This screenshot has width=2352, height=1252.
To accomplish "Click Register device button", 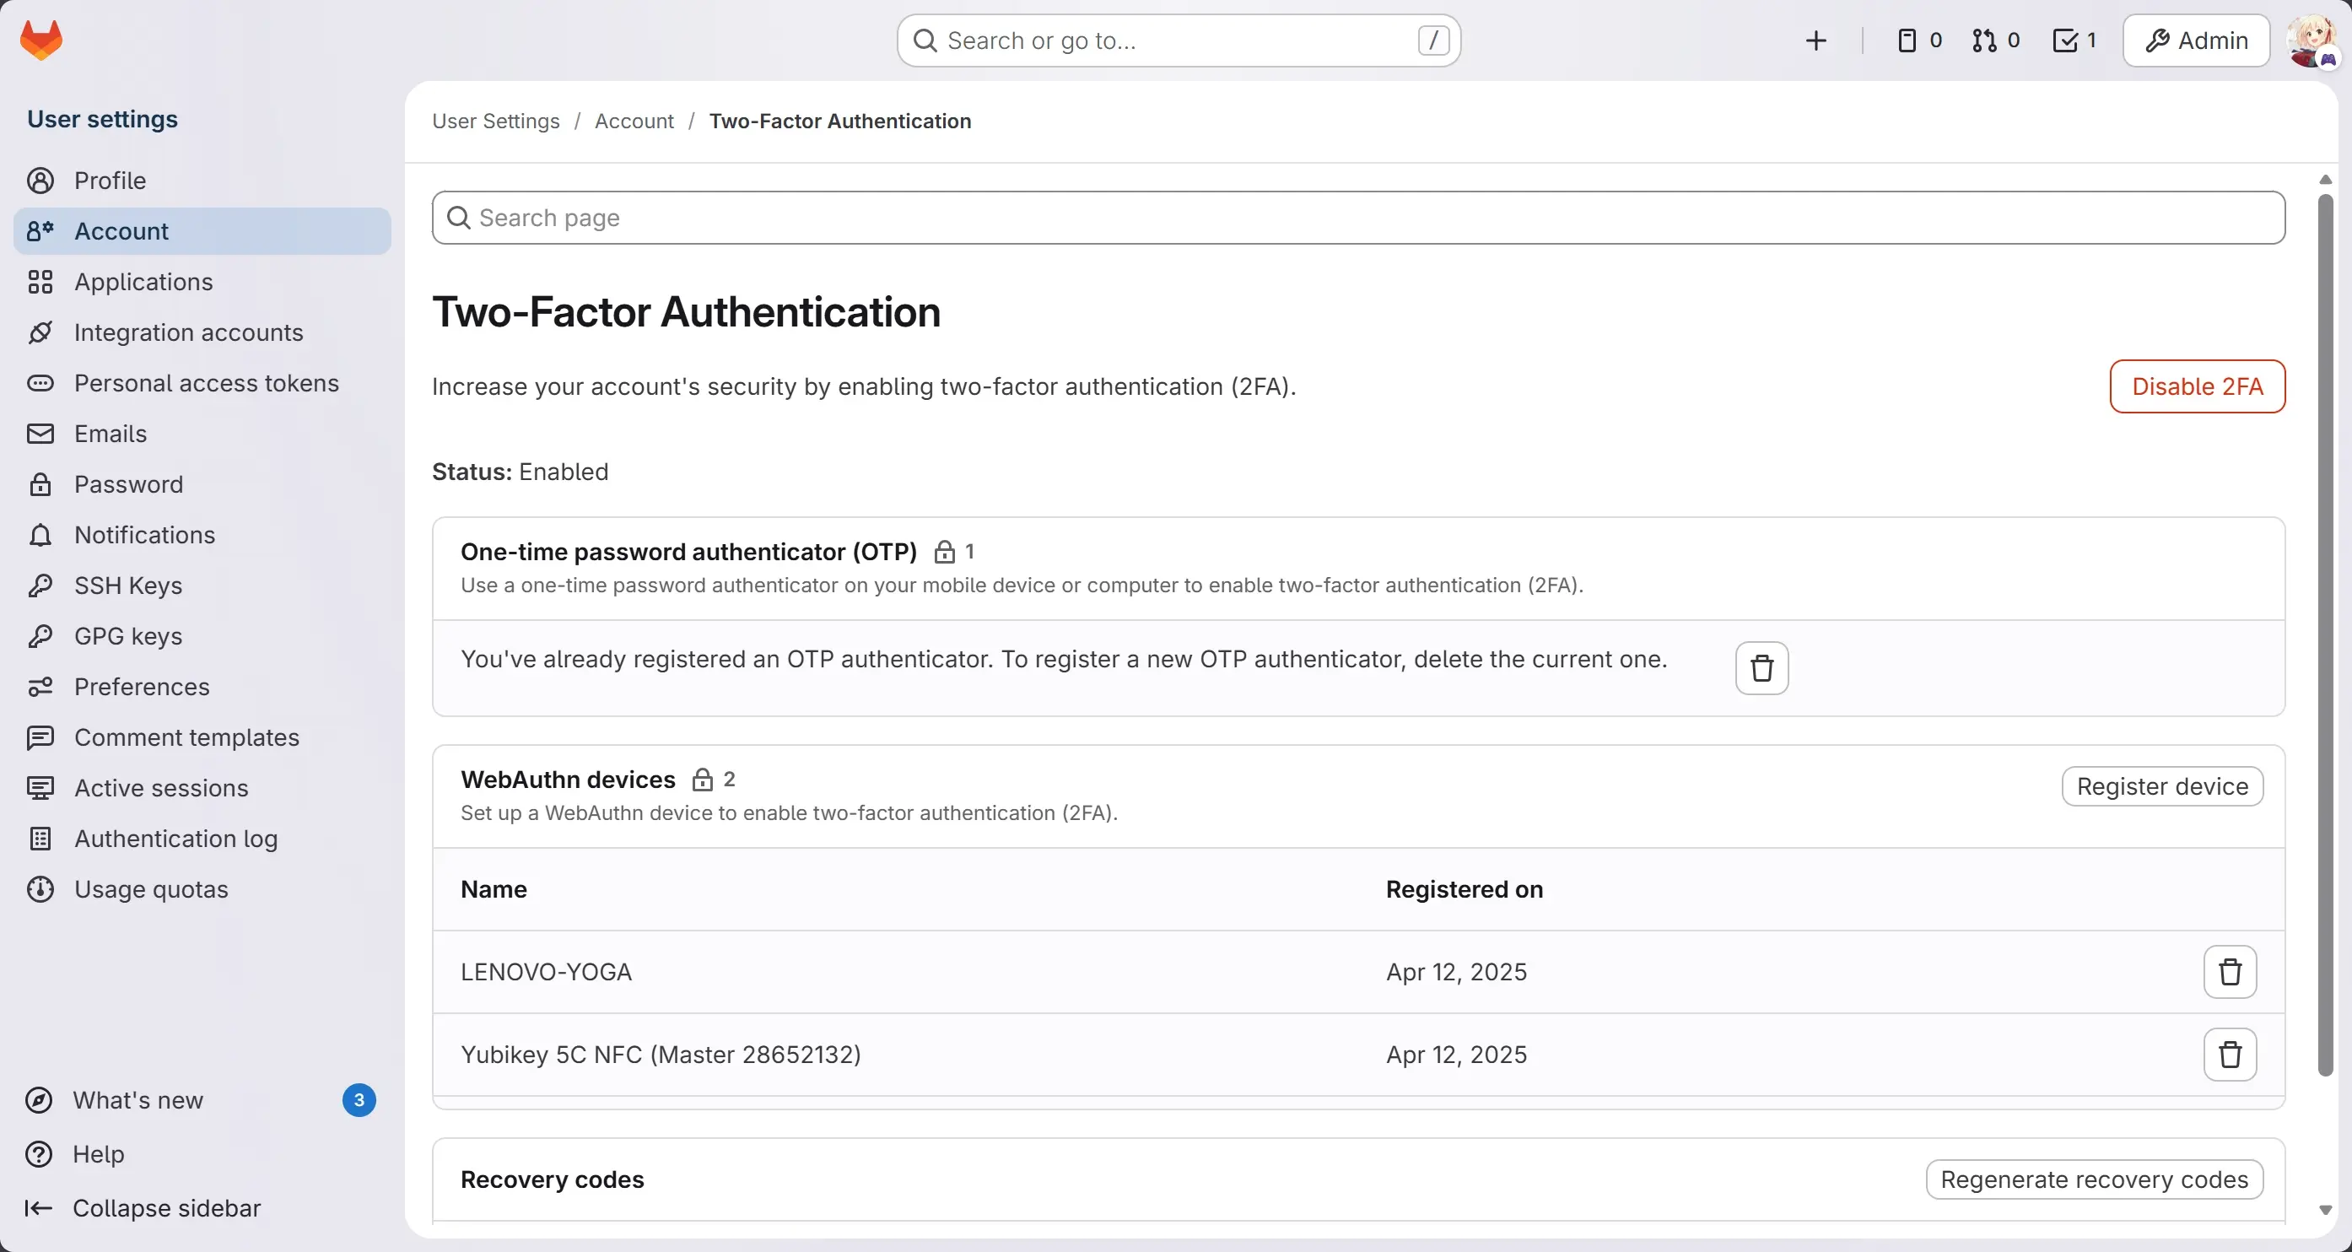I will [2161, 786].
